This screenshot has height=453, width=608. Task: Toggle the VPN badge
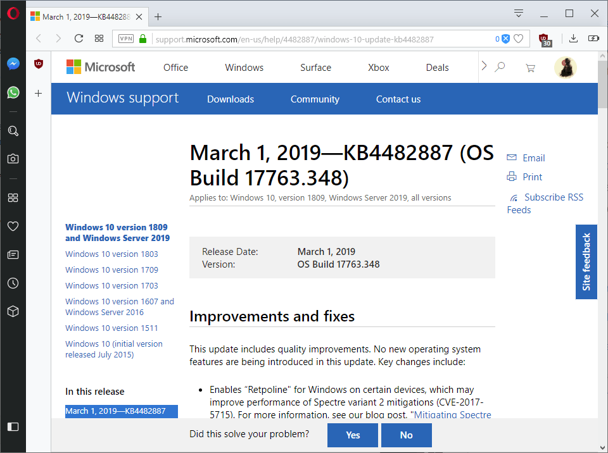click(126, 39)
